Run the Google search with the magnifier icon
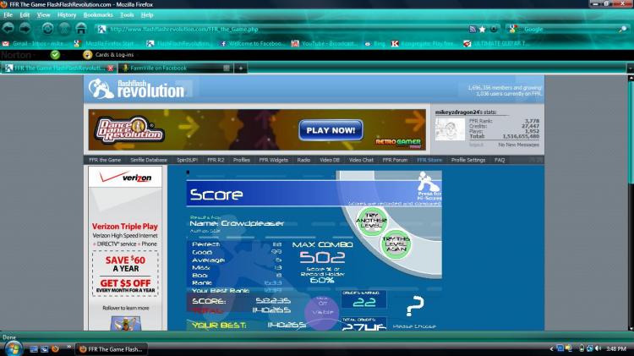This screenshot has height=356, width=634. click(623, 29)
